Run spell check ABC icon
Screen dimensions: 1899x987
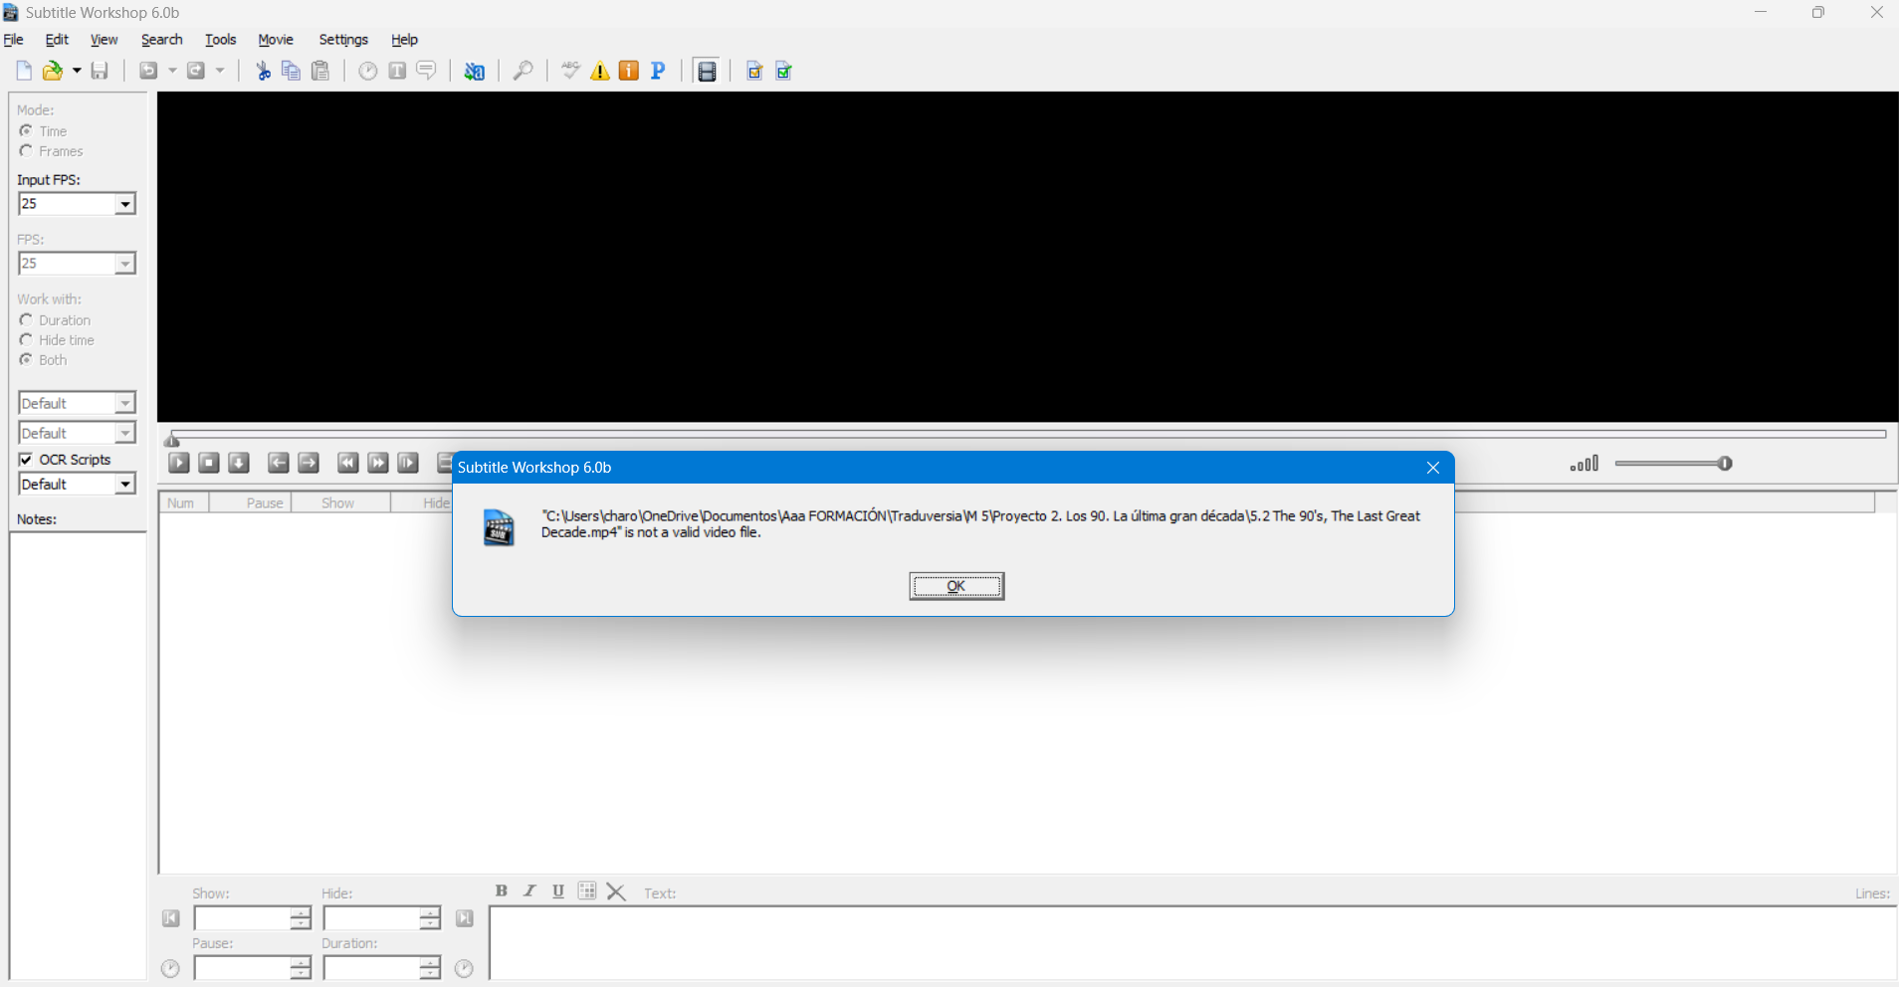click(x=570, y=71)
